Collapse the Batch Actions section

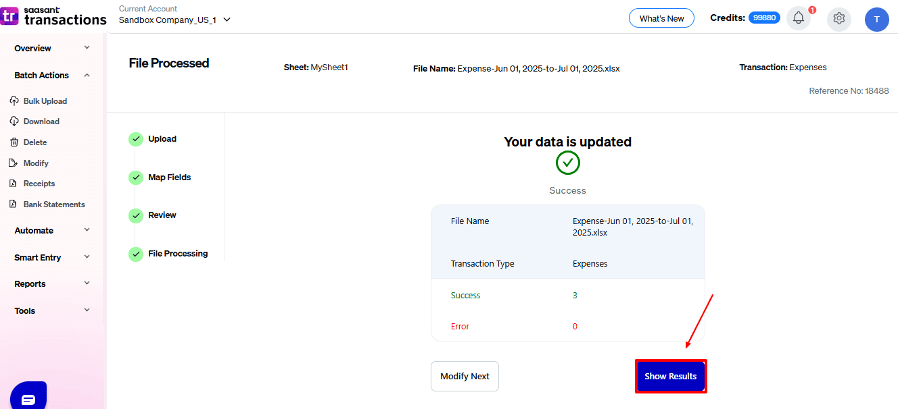tap(87, 75)
